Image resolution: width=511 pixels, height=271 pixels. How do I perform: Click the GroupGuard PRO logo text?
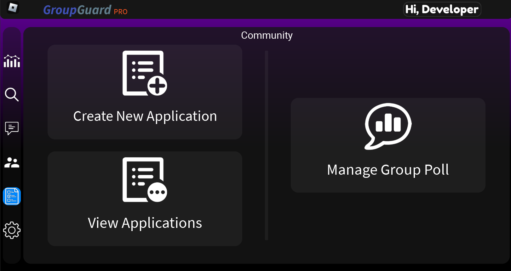tap(85, 10)
